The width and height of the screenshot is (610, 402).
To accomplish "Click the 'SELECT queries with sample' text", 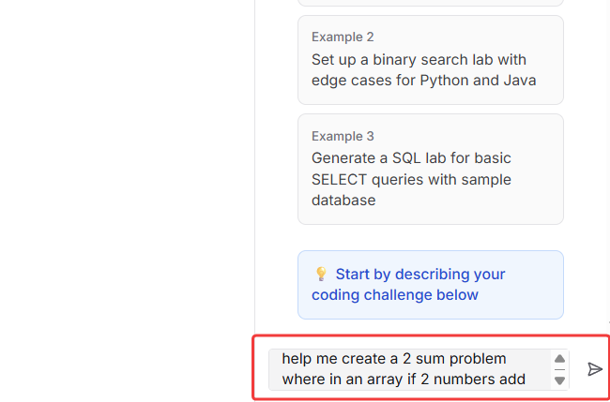I will pyautogui.click(x=411, y=179).
